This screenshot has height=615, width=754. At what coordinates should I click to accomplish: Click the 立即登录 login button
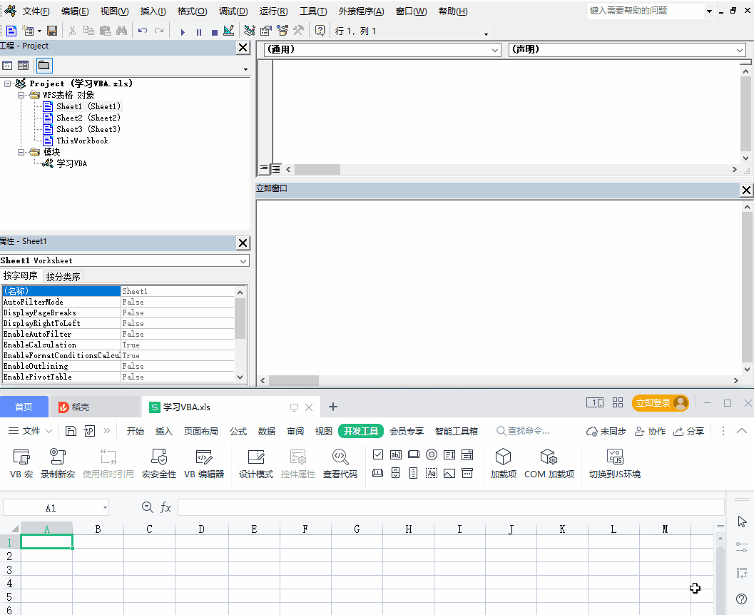[661, 403]
